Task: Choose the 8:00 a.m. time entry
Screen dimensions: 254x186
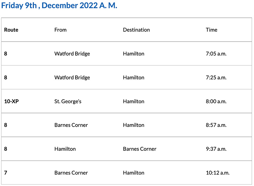Action: click(x=216, y=101)
